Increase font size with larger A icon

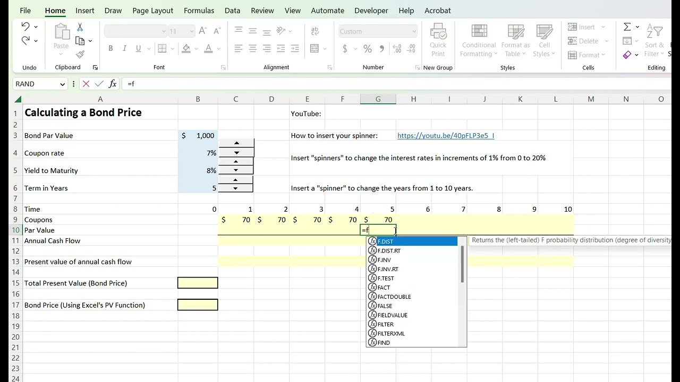click(x=202, y=31)
